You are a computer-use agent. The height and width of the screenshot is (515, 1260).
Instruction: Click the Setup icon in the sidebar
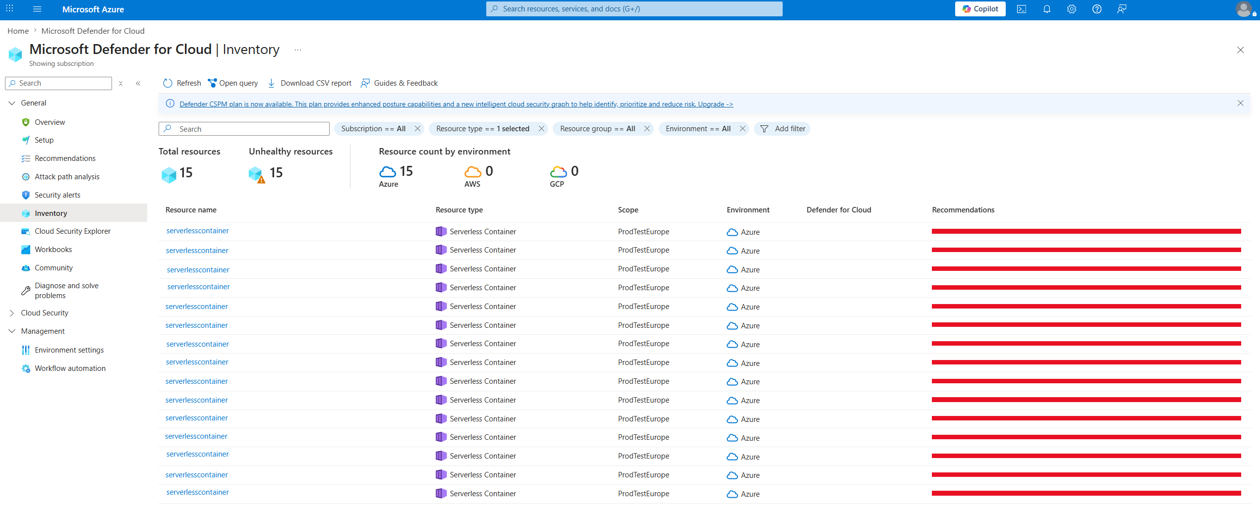click(26, 140)
